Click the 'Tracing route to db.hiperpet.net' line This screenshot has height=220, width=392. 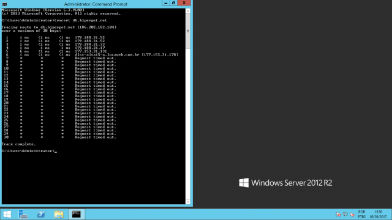click(x=59, y=27)
